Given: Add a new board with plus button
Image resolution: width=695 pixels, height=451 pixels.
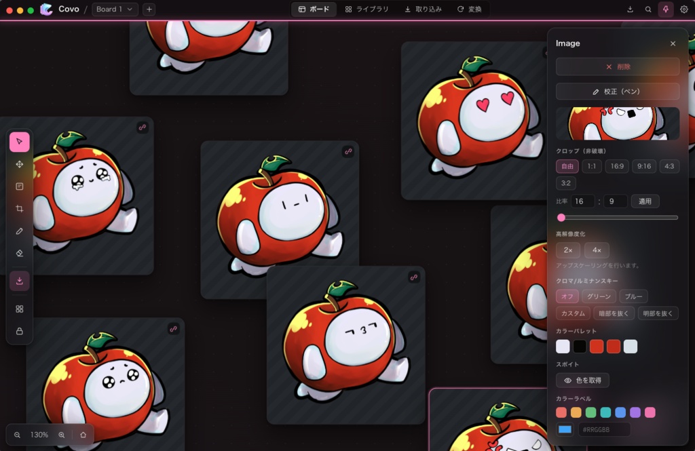Looking at the screenshot, I should click(149, 9).
